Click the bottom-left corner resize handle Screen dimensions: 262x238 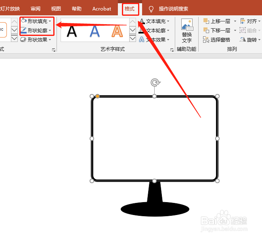(92, 181)
